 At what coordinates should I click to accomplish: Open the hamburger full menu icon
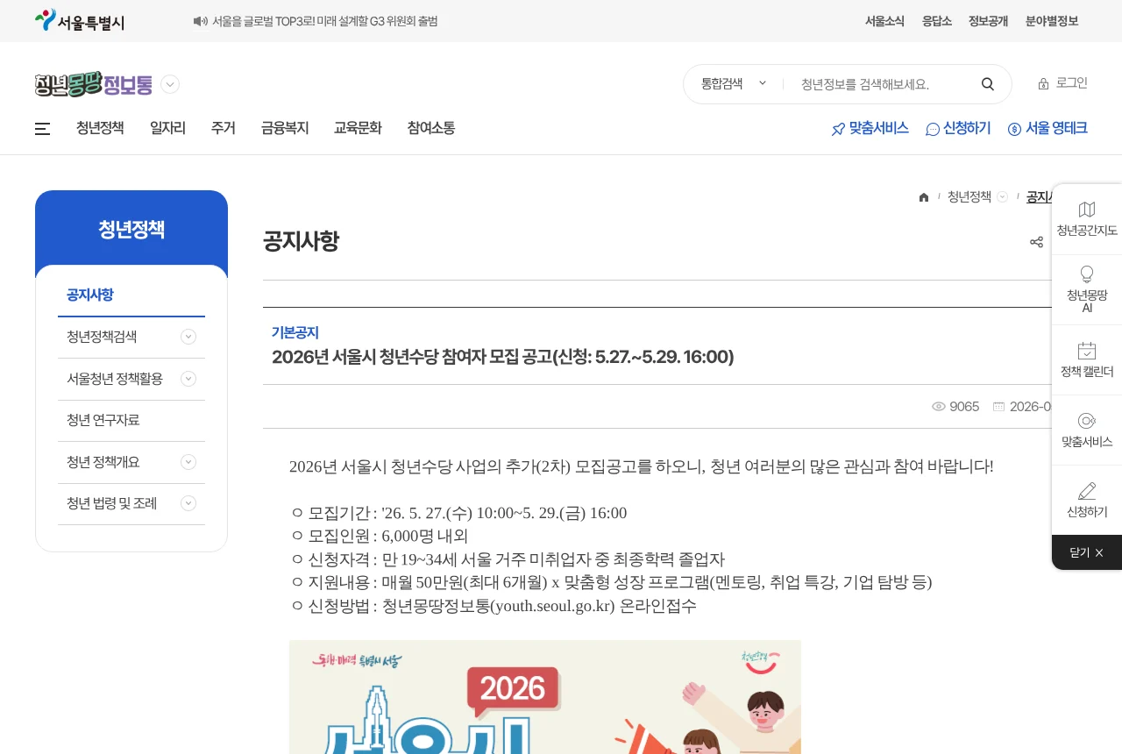(42, 129)
